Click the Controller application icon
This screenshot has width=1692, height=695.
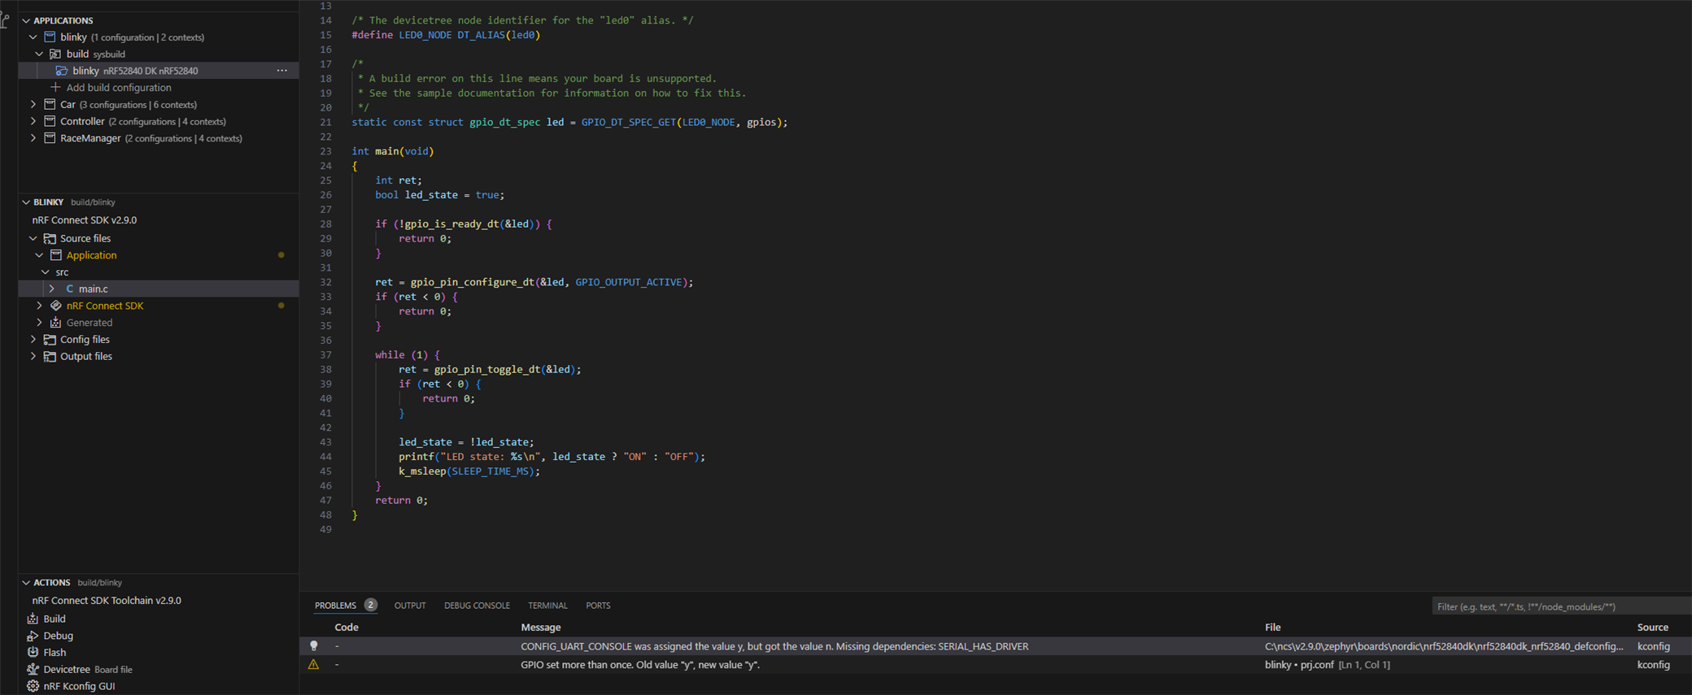(50, 121)
